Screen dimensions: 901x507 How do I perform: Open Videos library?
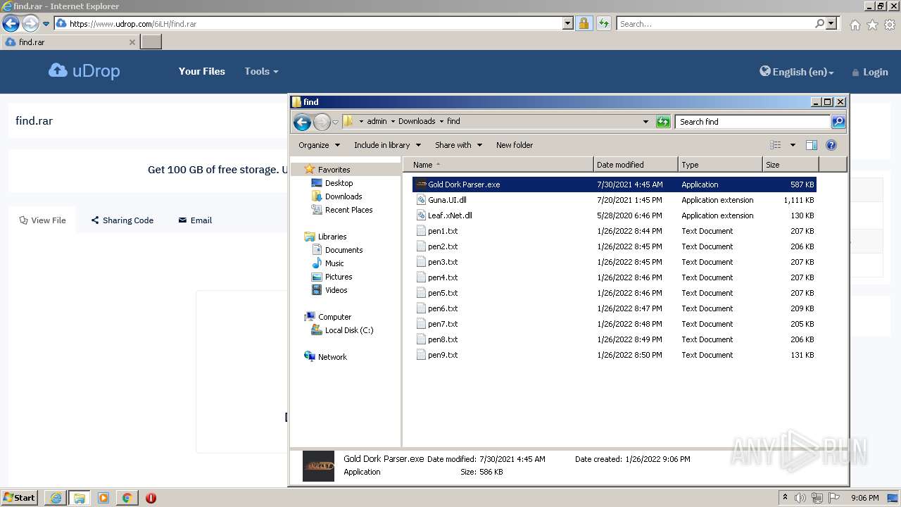click(x=336, y=290)
